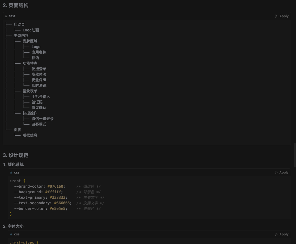This screenshot has width=296, height=244.
Task: Click the color value '#e5e5e5'
Action: click(57, 209)
